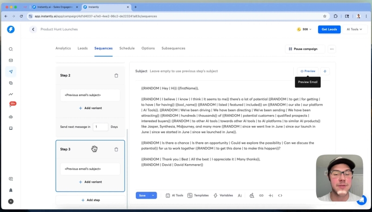Click the browser address bar URL
The image size is (372, 212).
pyautogui.click(x=96, y=16)
